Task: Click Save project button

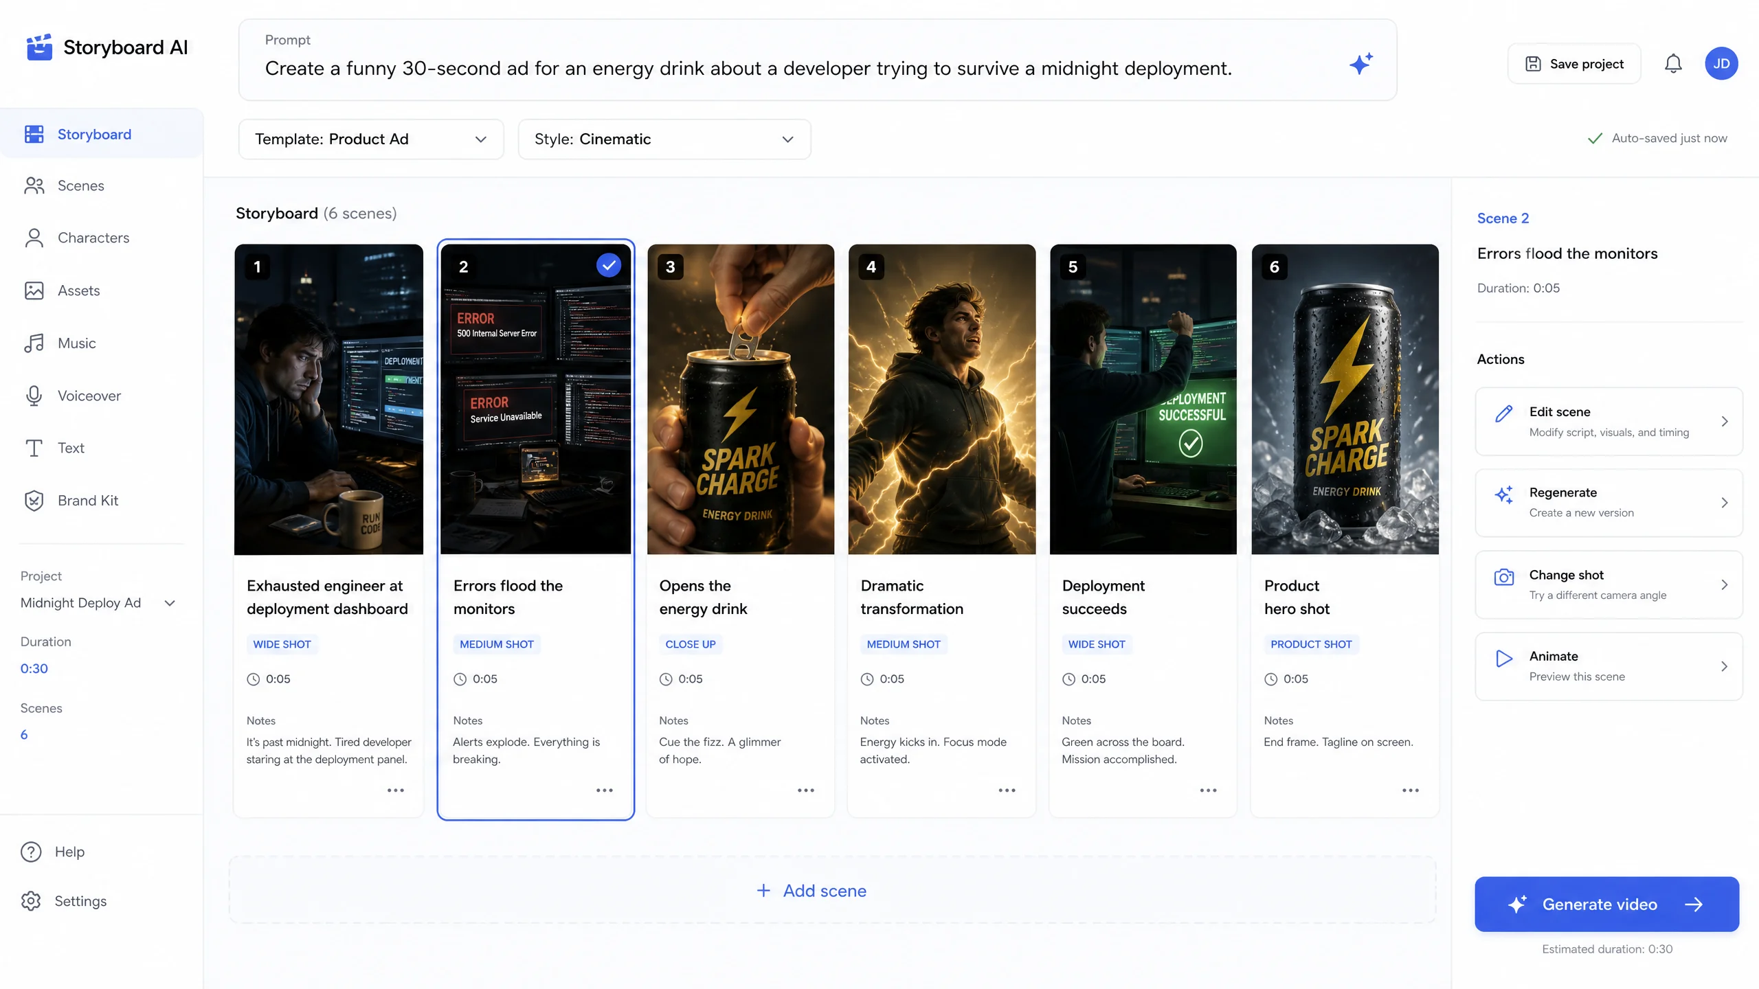Action: coord(1574,64)
